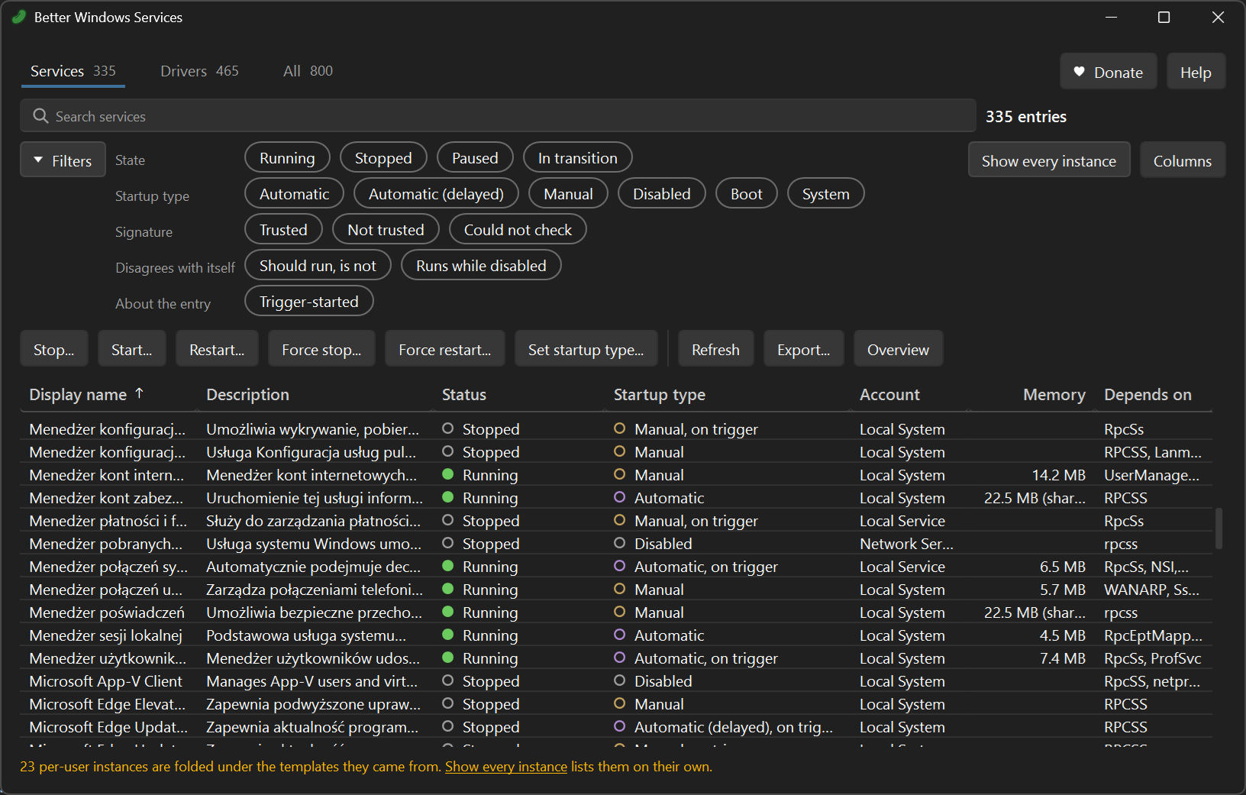
Task: Click the Stop... button
Action: pos(53,350)
